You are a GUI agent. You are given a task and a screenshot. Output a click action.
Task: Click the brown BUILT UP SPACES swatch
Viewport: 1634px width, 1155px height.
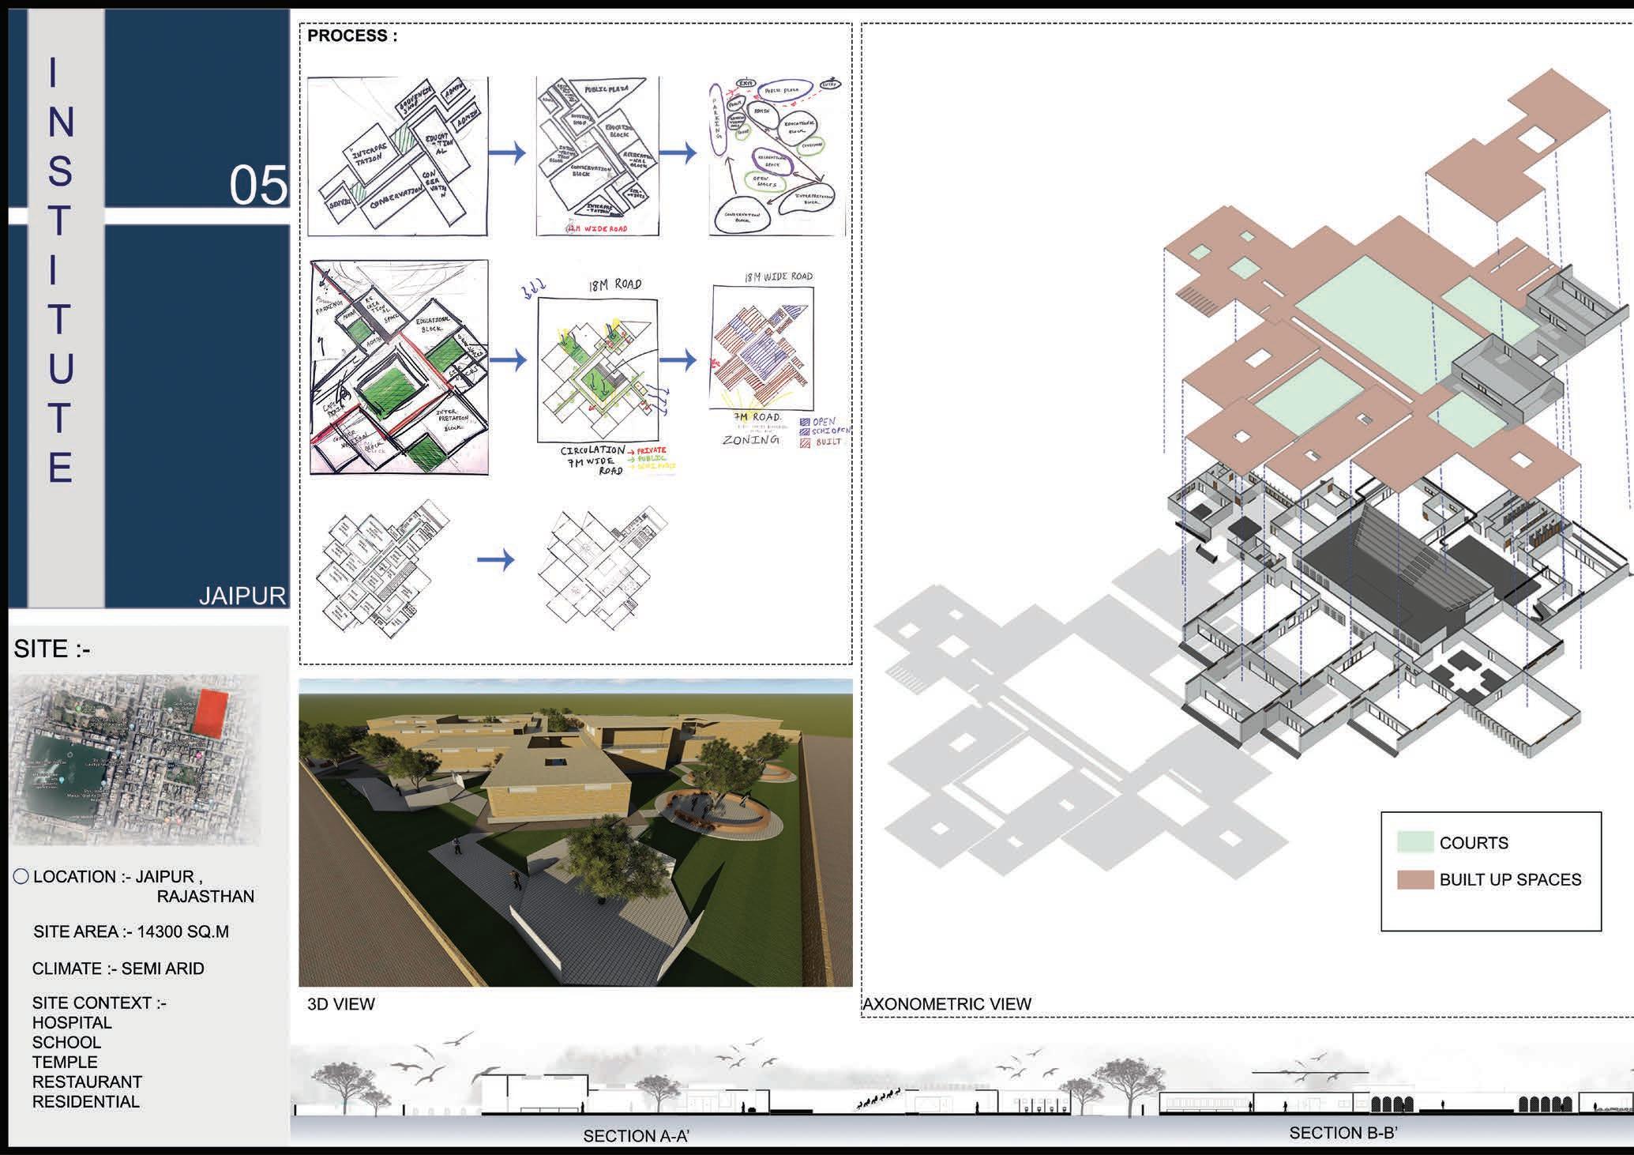point(1414,879)
